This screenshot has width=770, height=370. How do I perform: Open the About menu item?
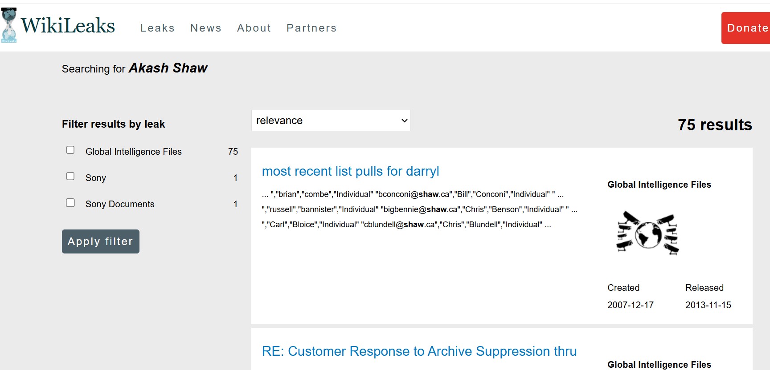(254, 28)
